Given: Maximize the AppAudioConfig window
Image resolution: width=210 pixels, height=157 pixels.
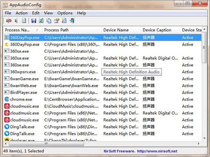Looking at the screenshot, I should pyautogui.click(x=188, y=3).
